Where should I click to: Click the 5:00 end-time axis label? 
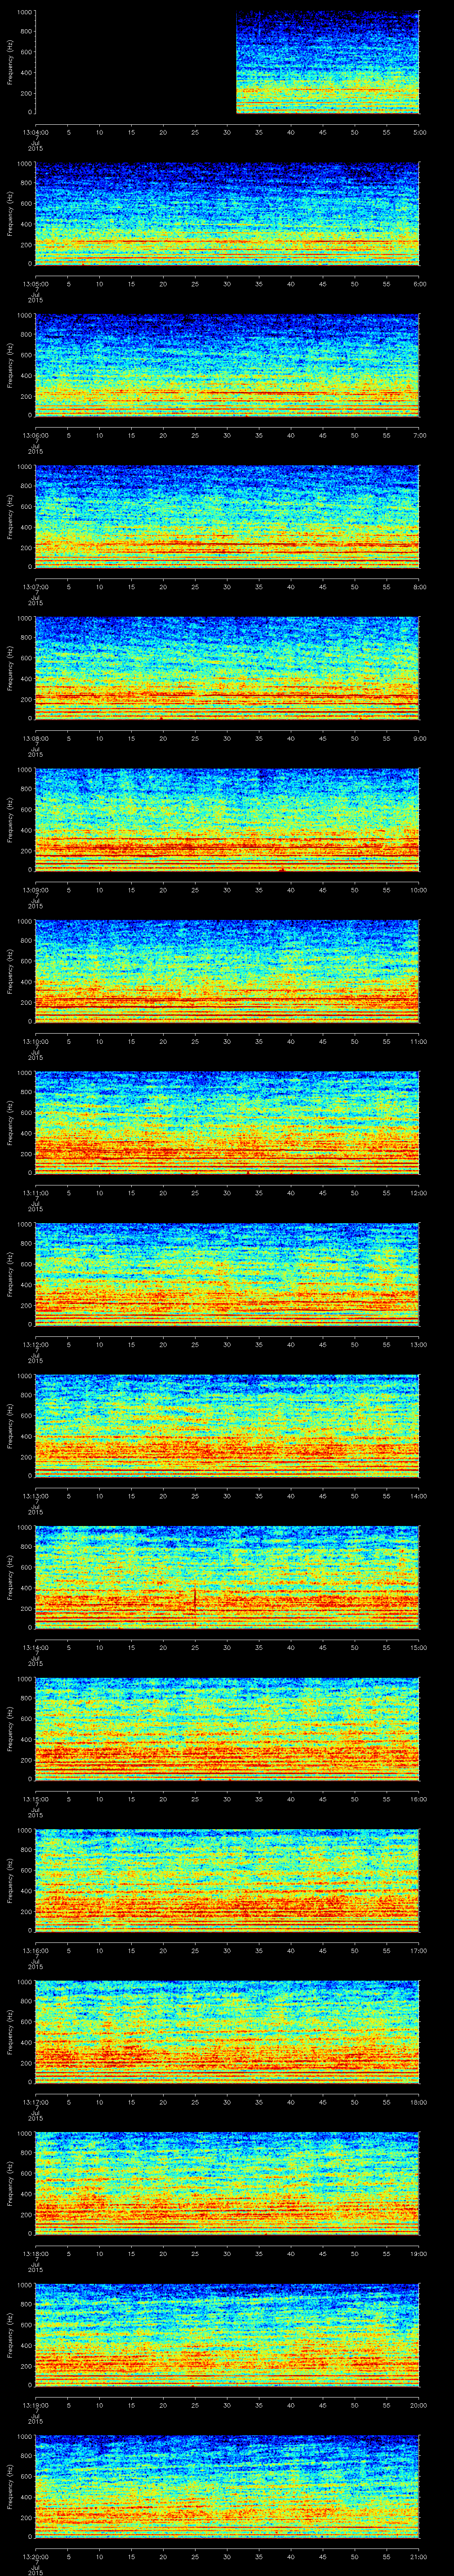(x=419, y=132)
